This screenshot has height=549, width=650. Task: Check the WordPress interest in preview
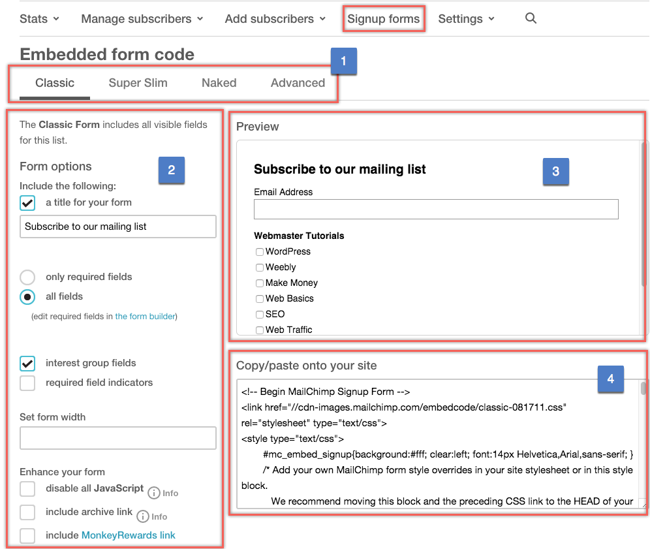(260, 252)
